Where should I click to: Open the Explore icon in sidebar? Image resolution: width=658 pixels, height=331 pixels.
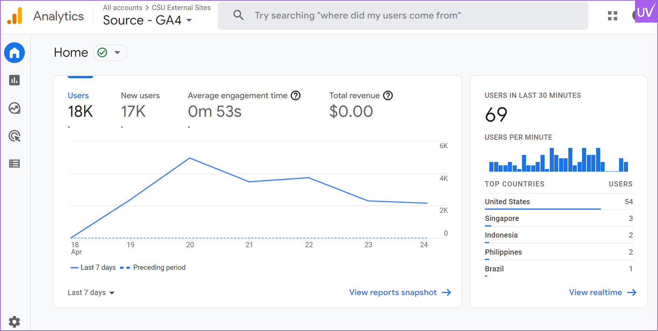tap(14, 108)
